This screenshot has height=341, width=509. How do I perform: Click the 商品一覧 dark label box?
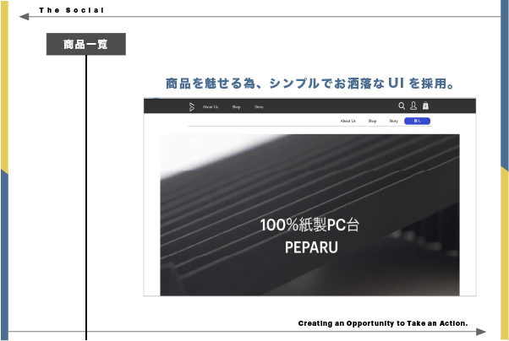[85, 45]
